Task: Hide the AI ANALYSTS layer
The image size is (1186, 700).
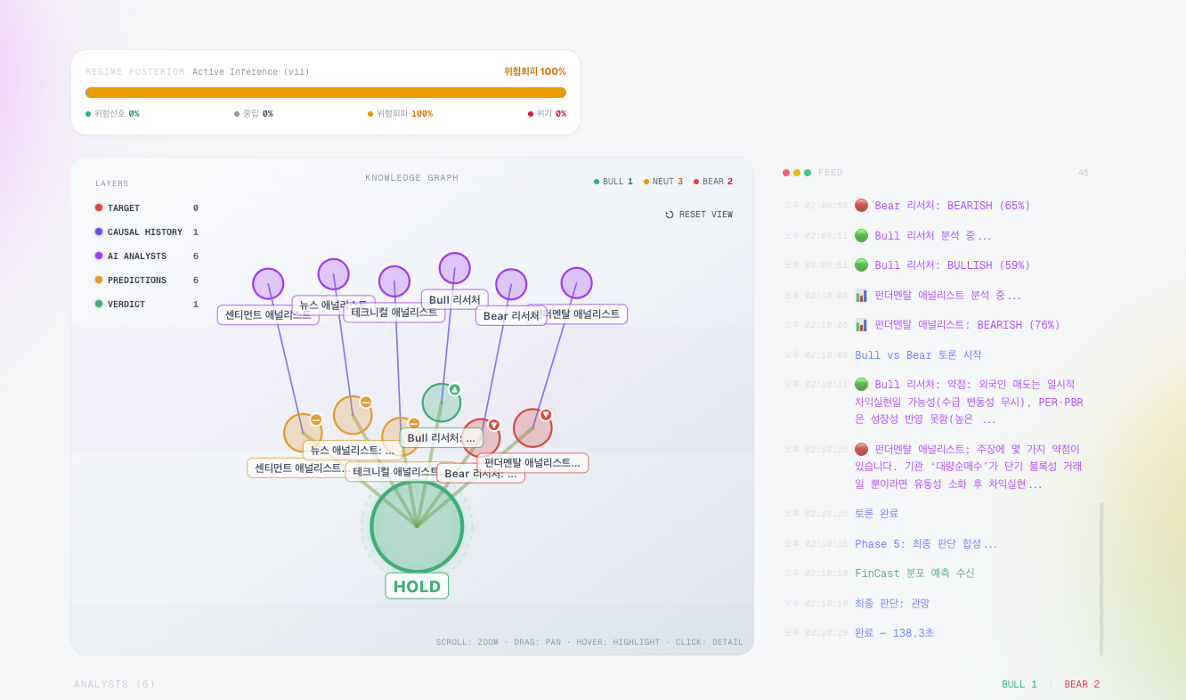Action: point(136,256)
